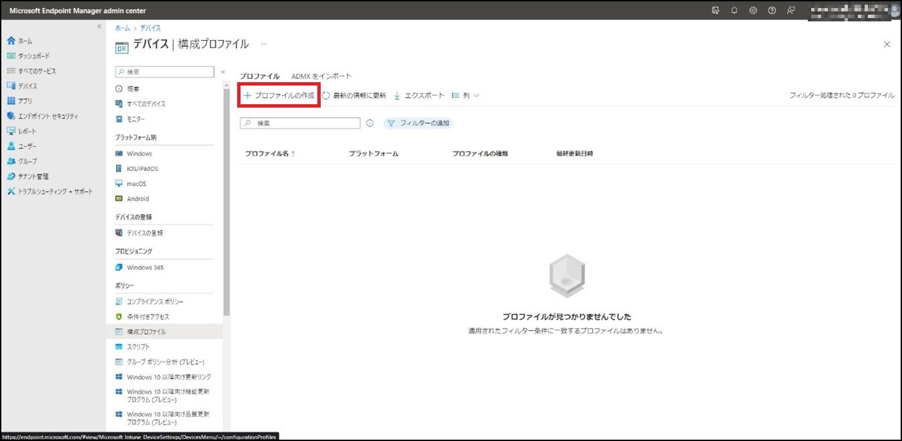
Task: Click the Cloud Shell icon in header
Action: tap(716, 11)
